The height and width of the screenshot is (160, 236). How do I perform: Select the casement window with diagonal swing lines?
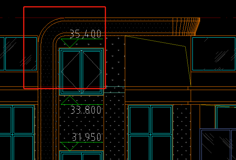[81, 72]
